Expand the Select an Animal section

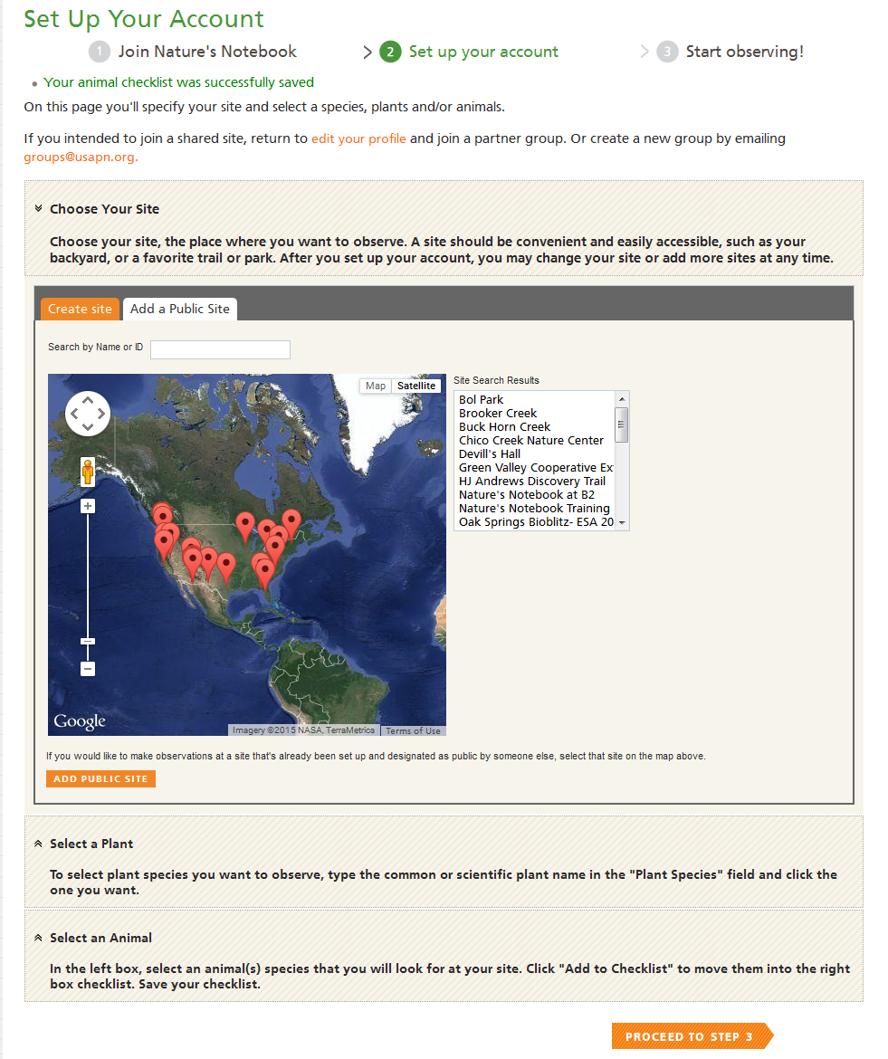[x=39, y=938]
